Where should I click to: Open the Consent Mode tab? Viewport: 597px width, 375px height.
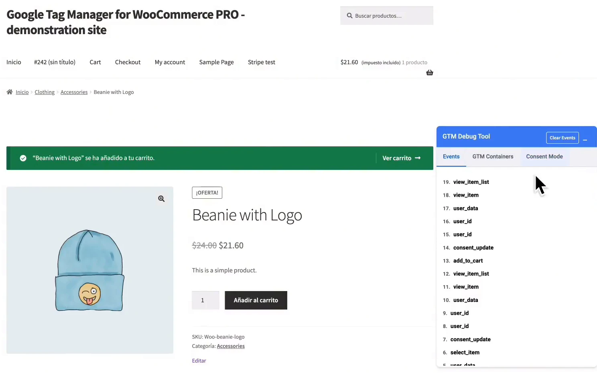[x=544, y=157]
